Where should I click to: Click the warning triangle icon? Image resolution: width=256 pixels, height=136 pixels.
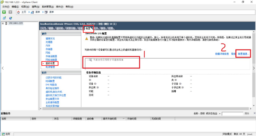pyautogui.click(x=87, y=39)
